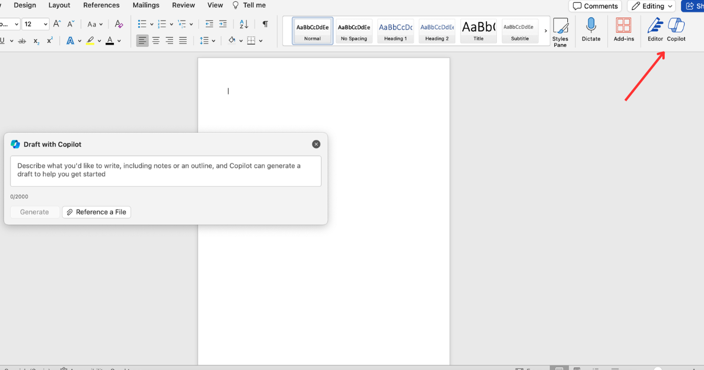Expand the bullet style dropdown arrow
This screenshot has height=370, width=704.
pos(151,24)
